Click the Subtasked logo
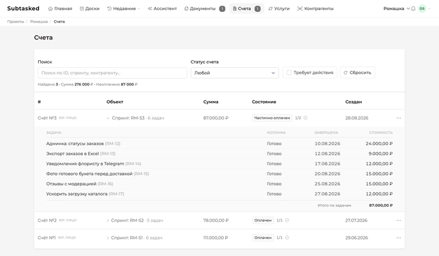The width and height of the screenshot is (439, 256). click(x=23, y=8)
